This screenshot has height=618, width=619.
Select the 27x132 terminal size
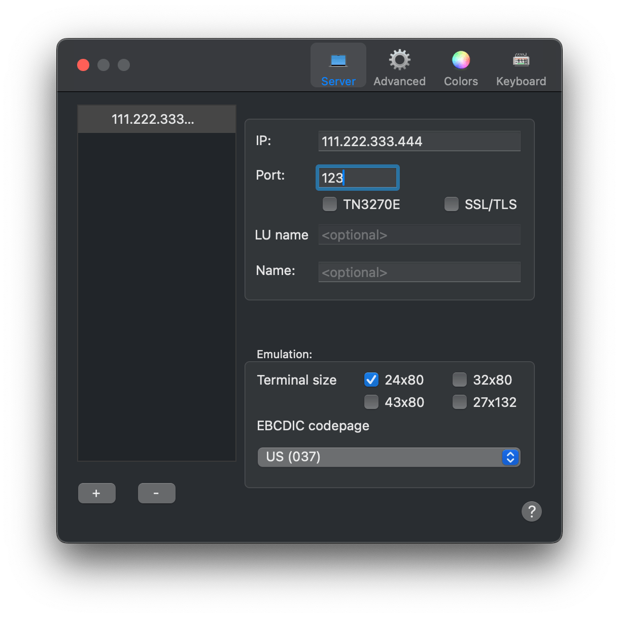pos(460,402)
